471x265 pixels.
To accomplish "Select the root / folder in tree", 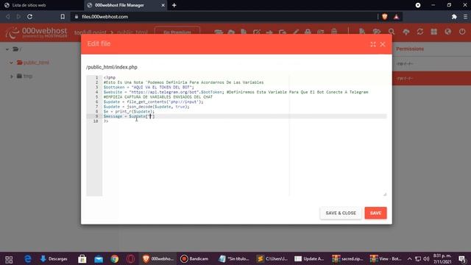I will [18, 49].
